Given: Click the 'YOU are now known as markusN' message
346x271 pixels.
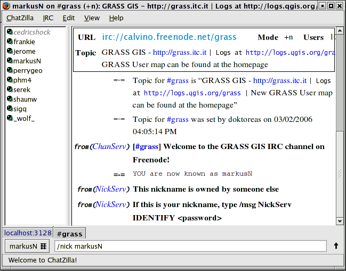Looking at the screenshot, I should pyautogui.click(x=192, y=174).
